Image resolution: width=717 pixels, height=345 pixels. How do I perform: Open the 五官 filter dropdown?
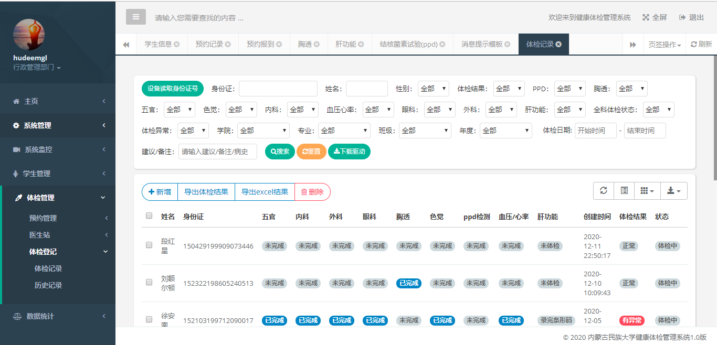tap(180, 110)
